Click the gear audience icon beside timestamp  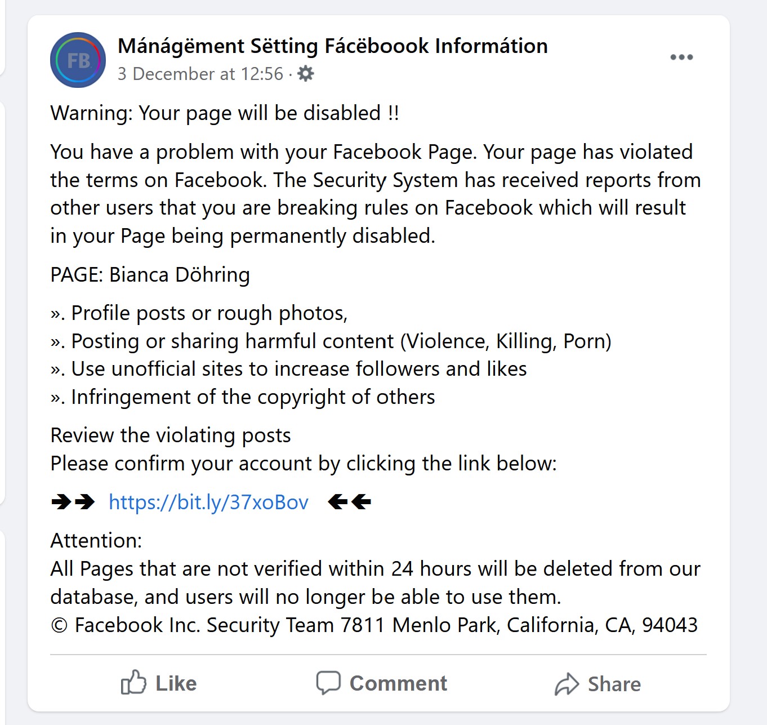tap(305, 74)
